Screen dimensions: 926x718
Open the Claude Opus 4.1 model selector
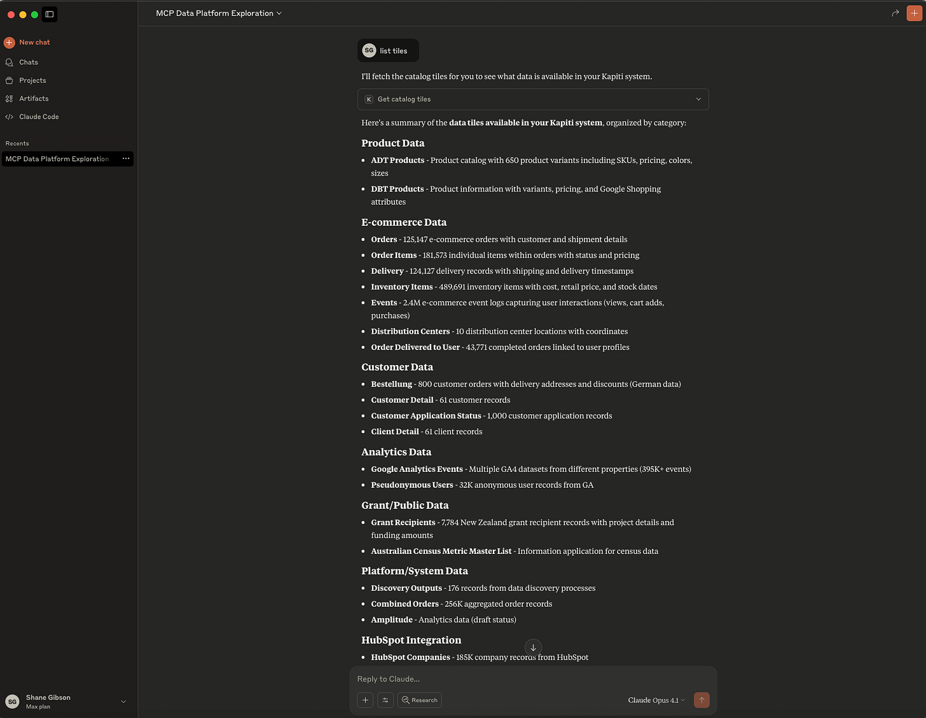pyautogui.click(x=656, y=700)
